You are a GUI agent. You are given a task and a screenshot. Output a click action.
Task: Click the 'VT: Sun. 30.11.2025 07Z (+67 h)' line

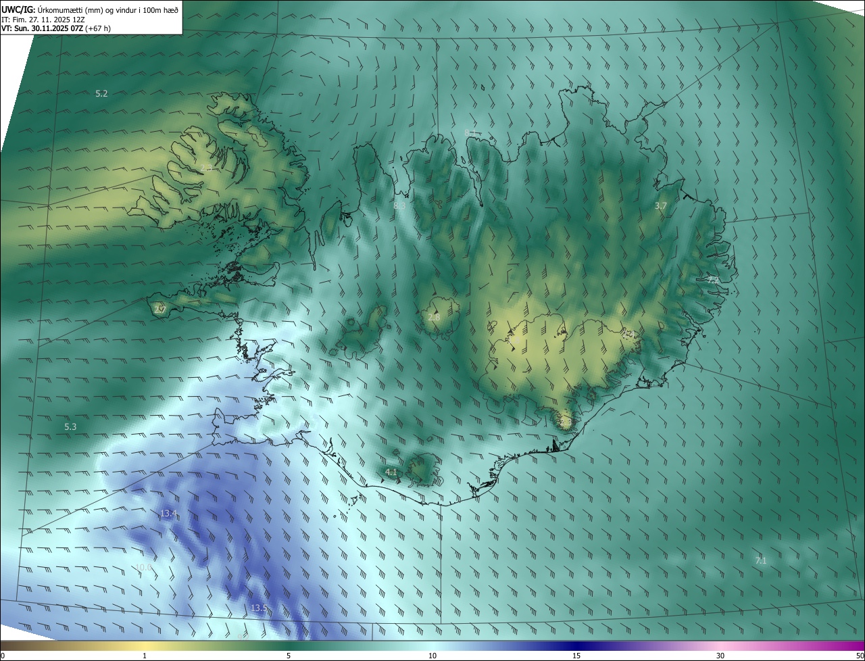[56, 29]
